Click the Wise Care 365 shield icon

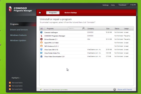[41, 49]
